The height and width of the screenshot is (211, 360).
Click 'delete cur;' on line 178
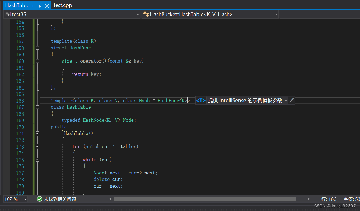108,179
